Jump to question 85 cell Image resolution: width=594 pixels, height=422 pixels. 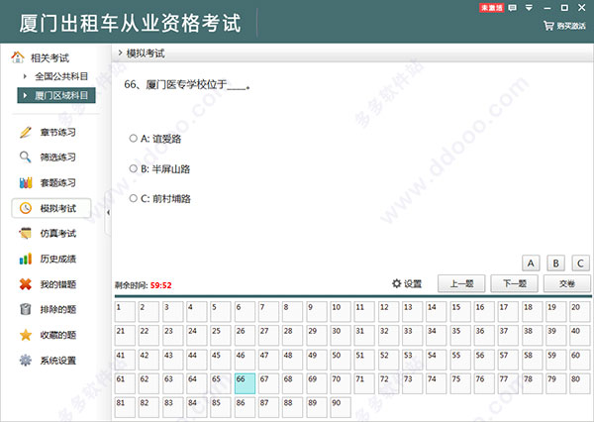tap(221, 407)
